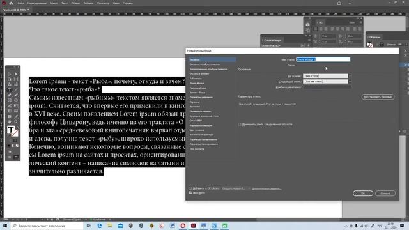Open the Текст menu
The image size is (409, 230).
(65, 3)
